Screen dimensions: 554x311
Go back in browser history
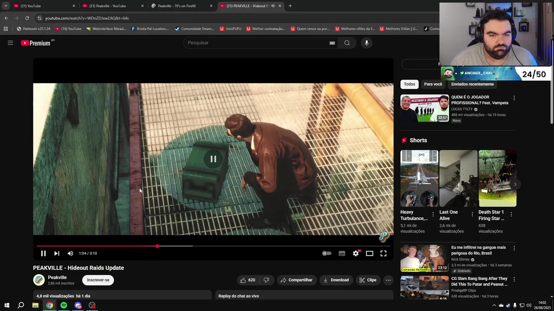(x=6, y=18)
